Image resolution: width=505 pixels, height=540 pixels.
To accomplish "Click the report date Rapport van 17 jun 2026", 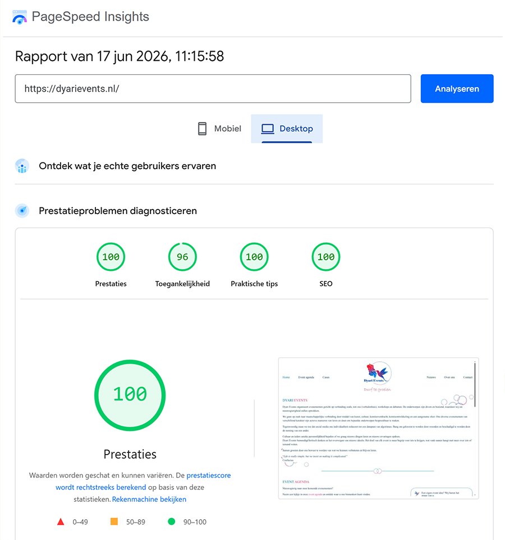I will [120, 56].
